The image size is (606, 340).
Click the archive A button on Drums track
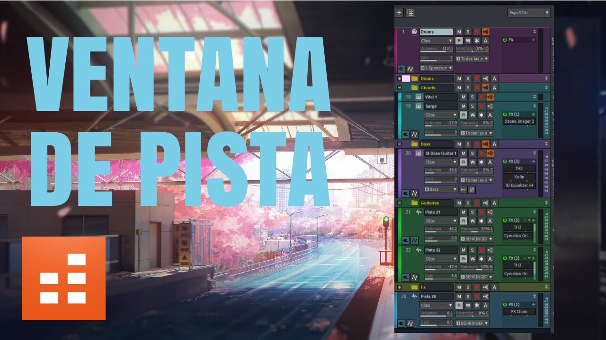485,41
